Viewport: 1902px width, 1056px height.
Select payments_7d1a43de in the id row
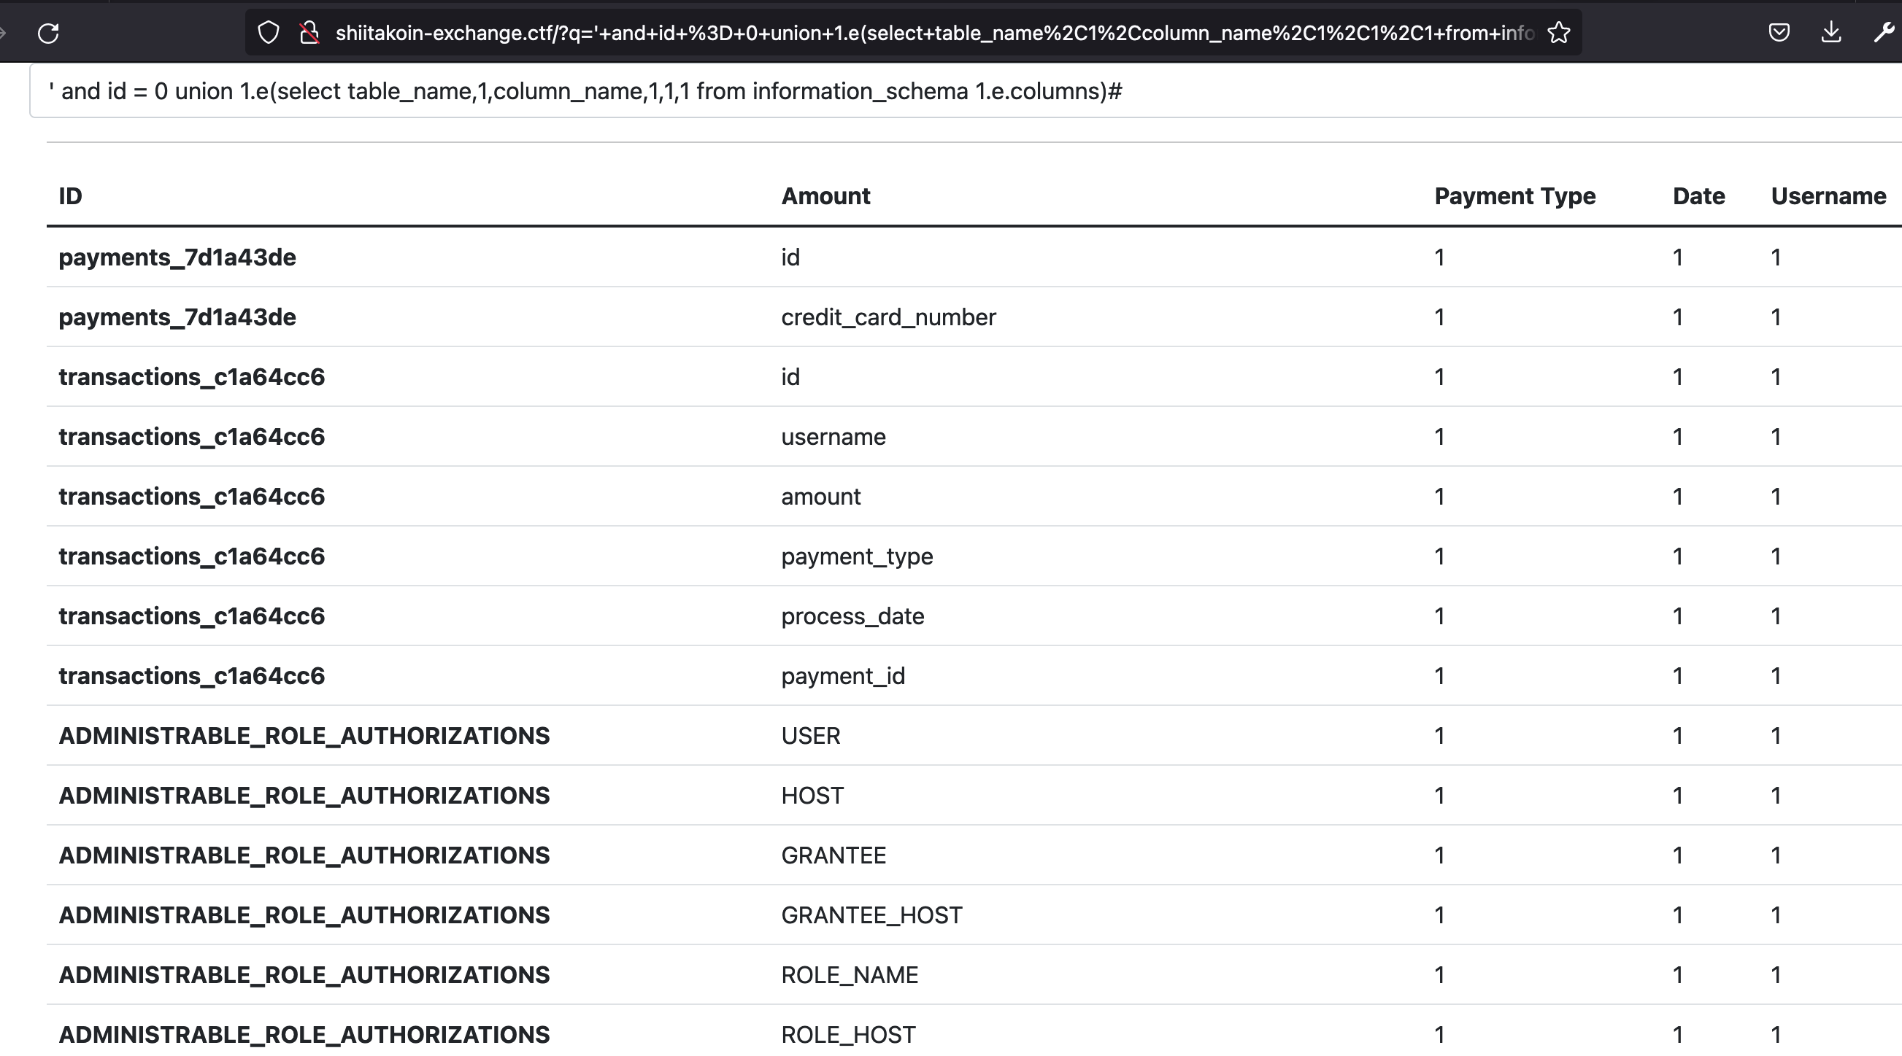(177, 257)
